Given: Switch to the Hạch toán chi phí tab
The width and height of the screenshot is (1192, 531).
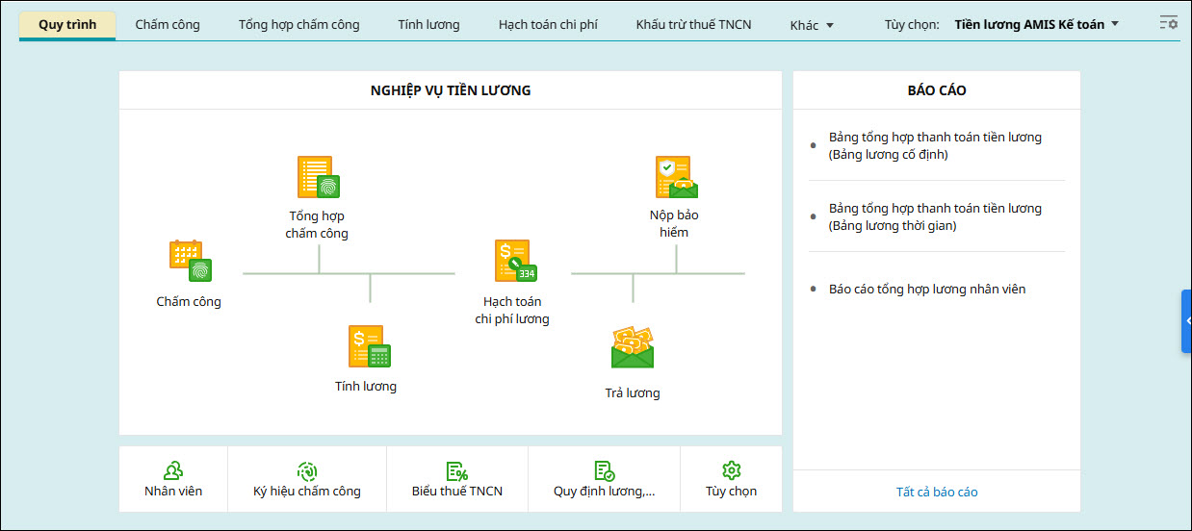Looking at the screenshot, I should pyautogui.click(x=548, y=24).
